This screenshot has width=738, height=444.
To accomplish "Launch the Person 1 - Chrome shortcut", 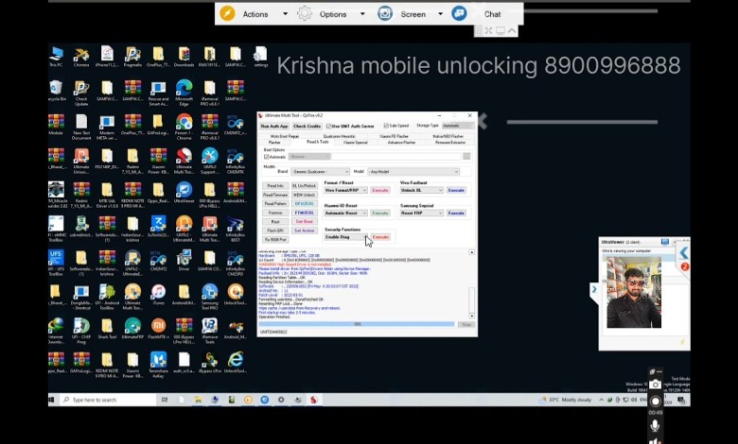I will [x=184, y=127].
